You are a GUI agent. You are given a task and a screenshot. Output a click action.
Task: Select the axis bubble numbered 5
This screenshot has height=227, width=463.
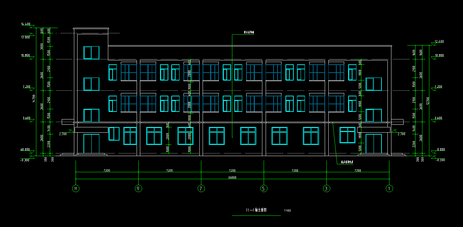[x=264, y=189]
